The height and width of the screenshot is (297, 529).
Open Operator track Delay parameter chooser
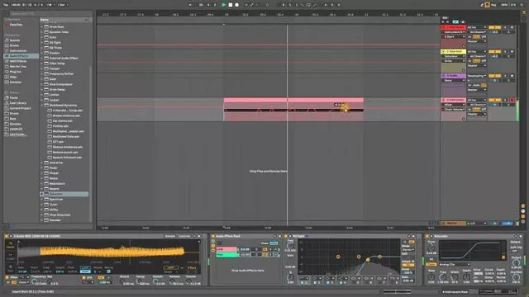(x=454, y=61)
